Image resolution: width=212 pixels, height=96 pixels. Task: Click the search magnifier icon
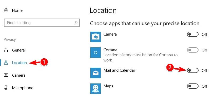click(x=76, y=23)
